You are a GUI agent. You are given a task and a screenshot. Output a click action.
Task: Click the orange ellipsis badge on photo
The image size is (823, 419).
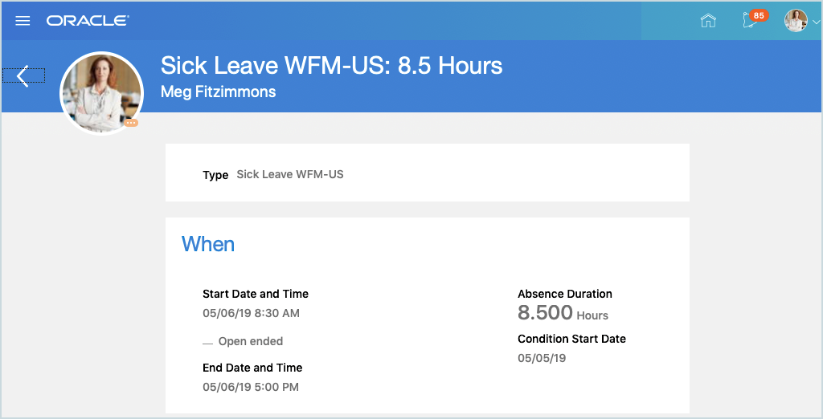click(x=131, y=123)
